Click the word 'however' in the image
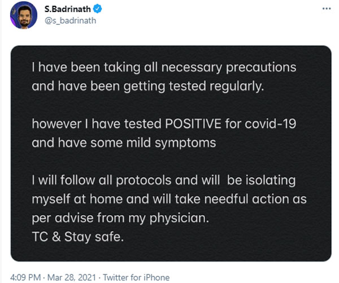Image resolution: width=339 pixels, height=283 pixels. click(56, 127)
